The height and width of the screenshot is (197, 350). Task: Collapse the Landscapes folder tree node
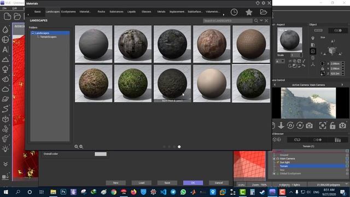coord(33,33)
